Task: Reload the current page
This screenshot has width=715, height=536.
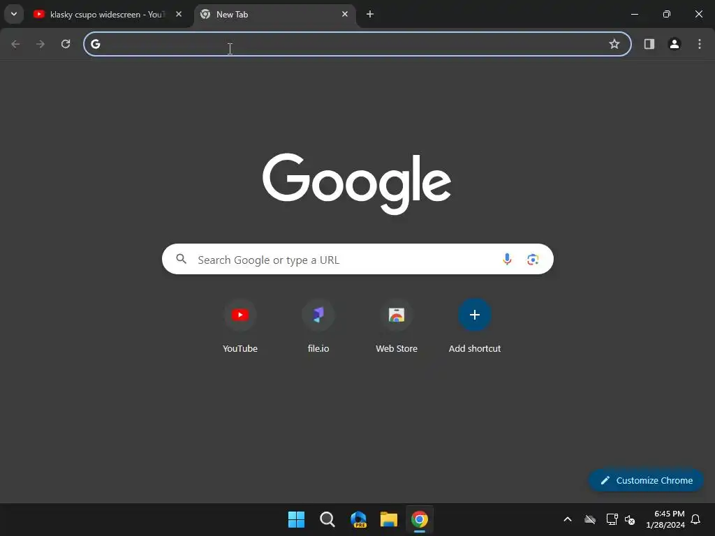Action: tap(66, 44)
